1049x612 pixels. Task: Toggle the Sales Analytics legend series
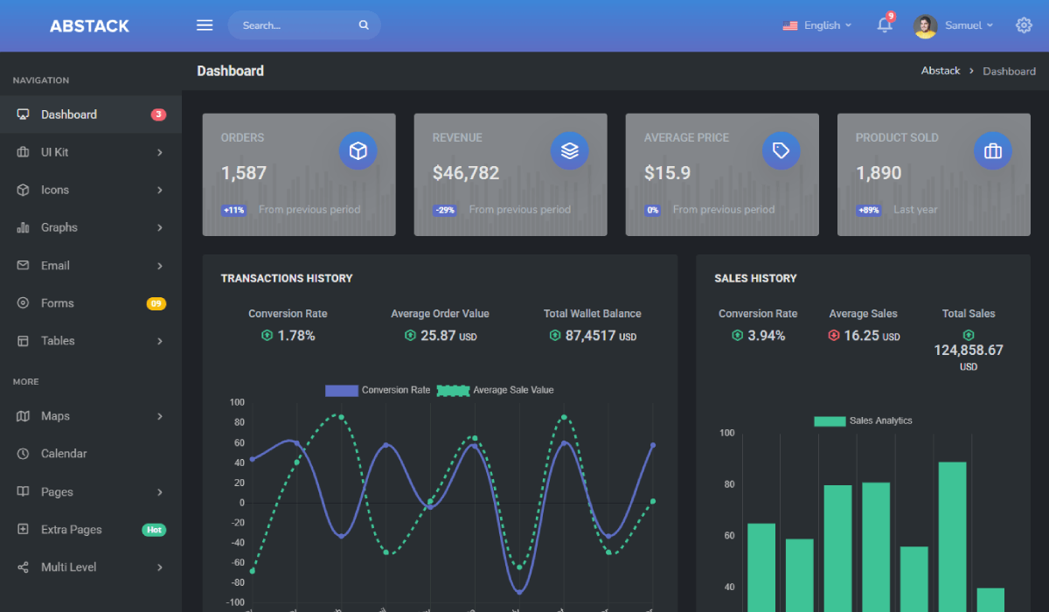coord(863,421)
